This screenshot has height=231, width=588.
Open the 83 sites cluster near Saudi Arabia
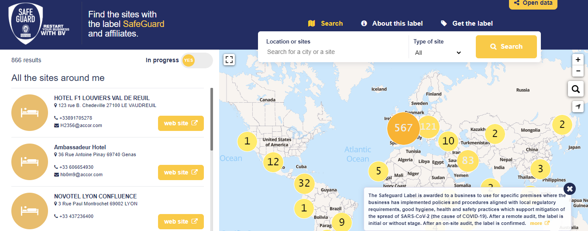(x=468, y=161)
